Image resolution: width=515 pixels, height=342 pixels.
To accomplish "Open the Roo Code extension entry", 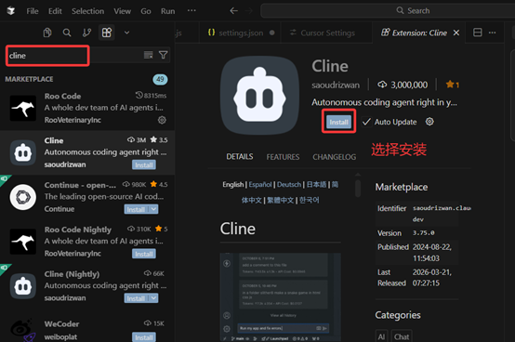I will tap(87, 108).
